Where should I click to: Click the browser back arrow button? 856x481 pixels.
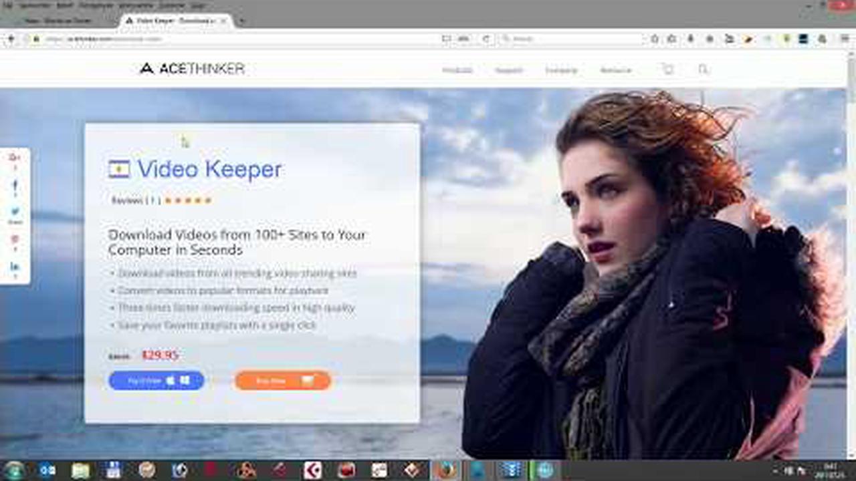pyautogui.click(x=11, y=39)
